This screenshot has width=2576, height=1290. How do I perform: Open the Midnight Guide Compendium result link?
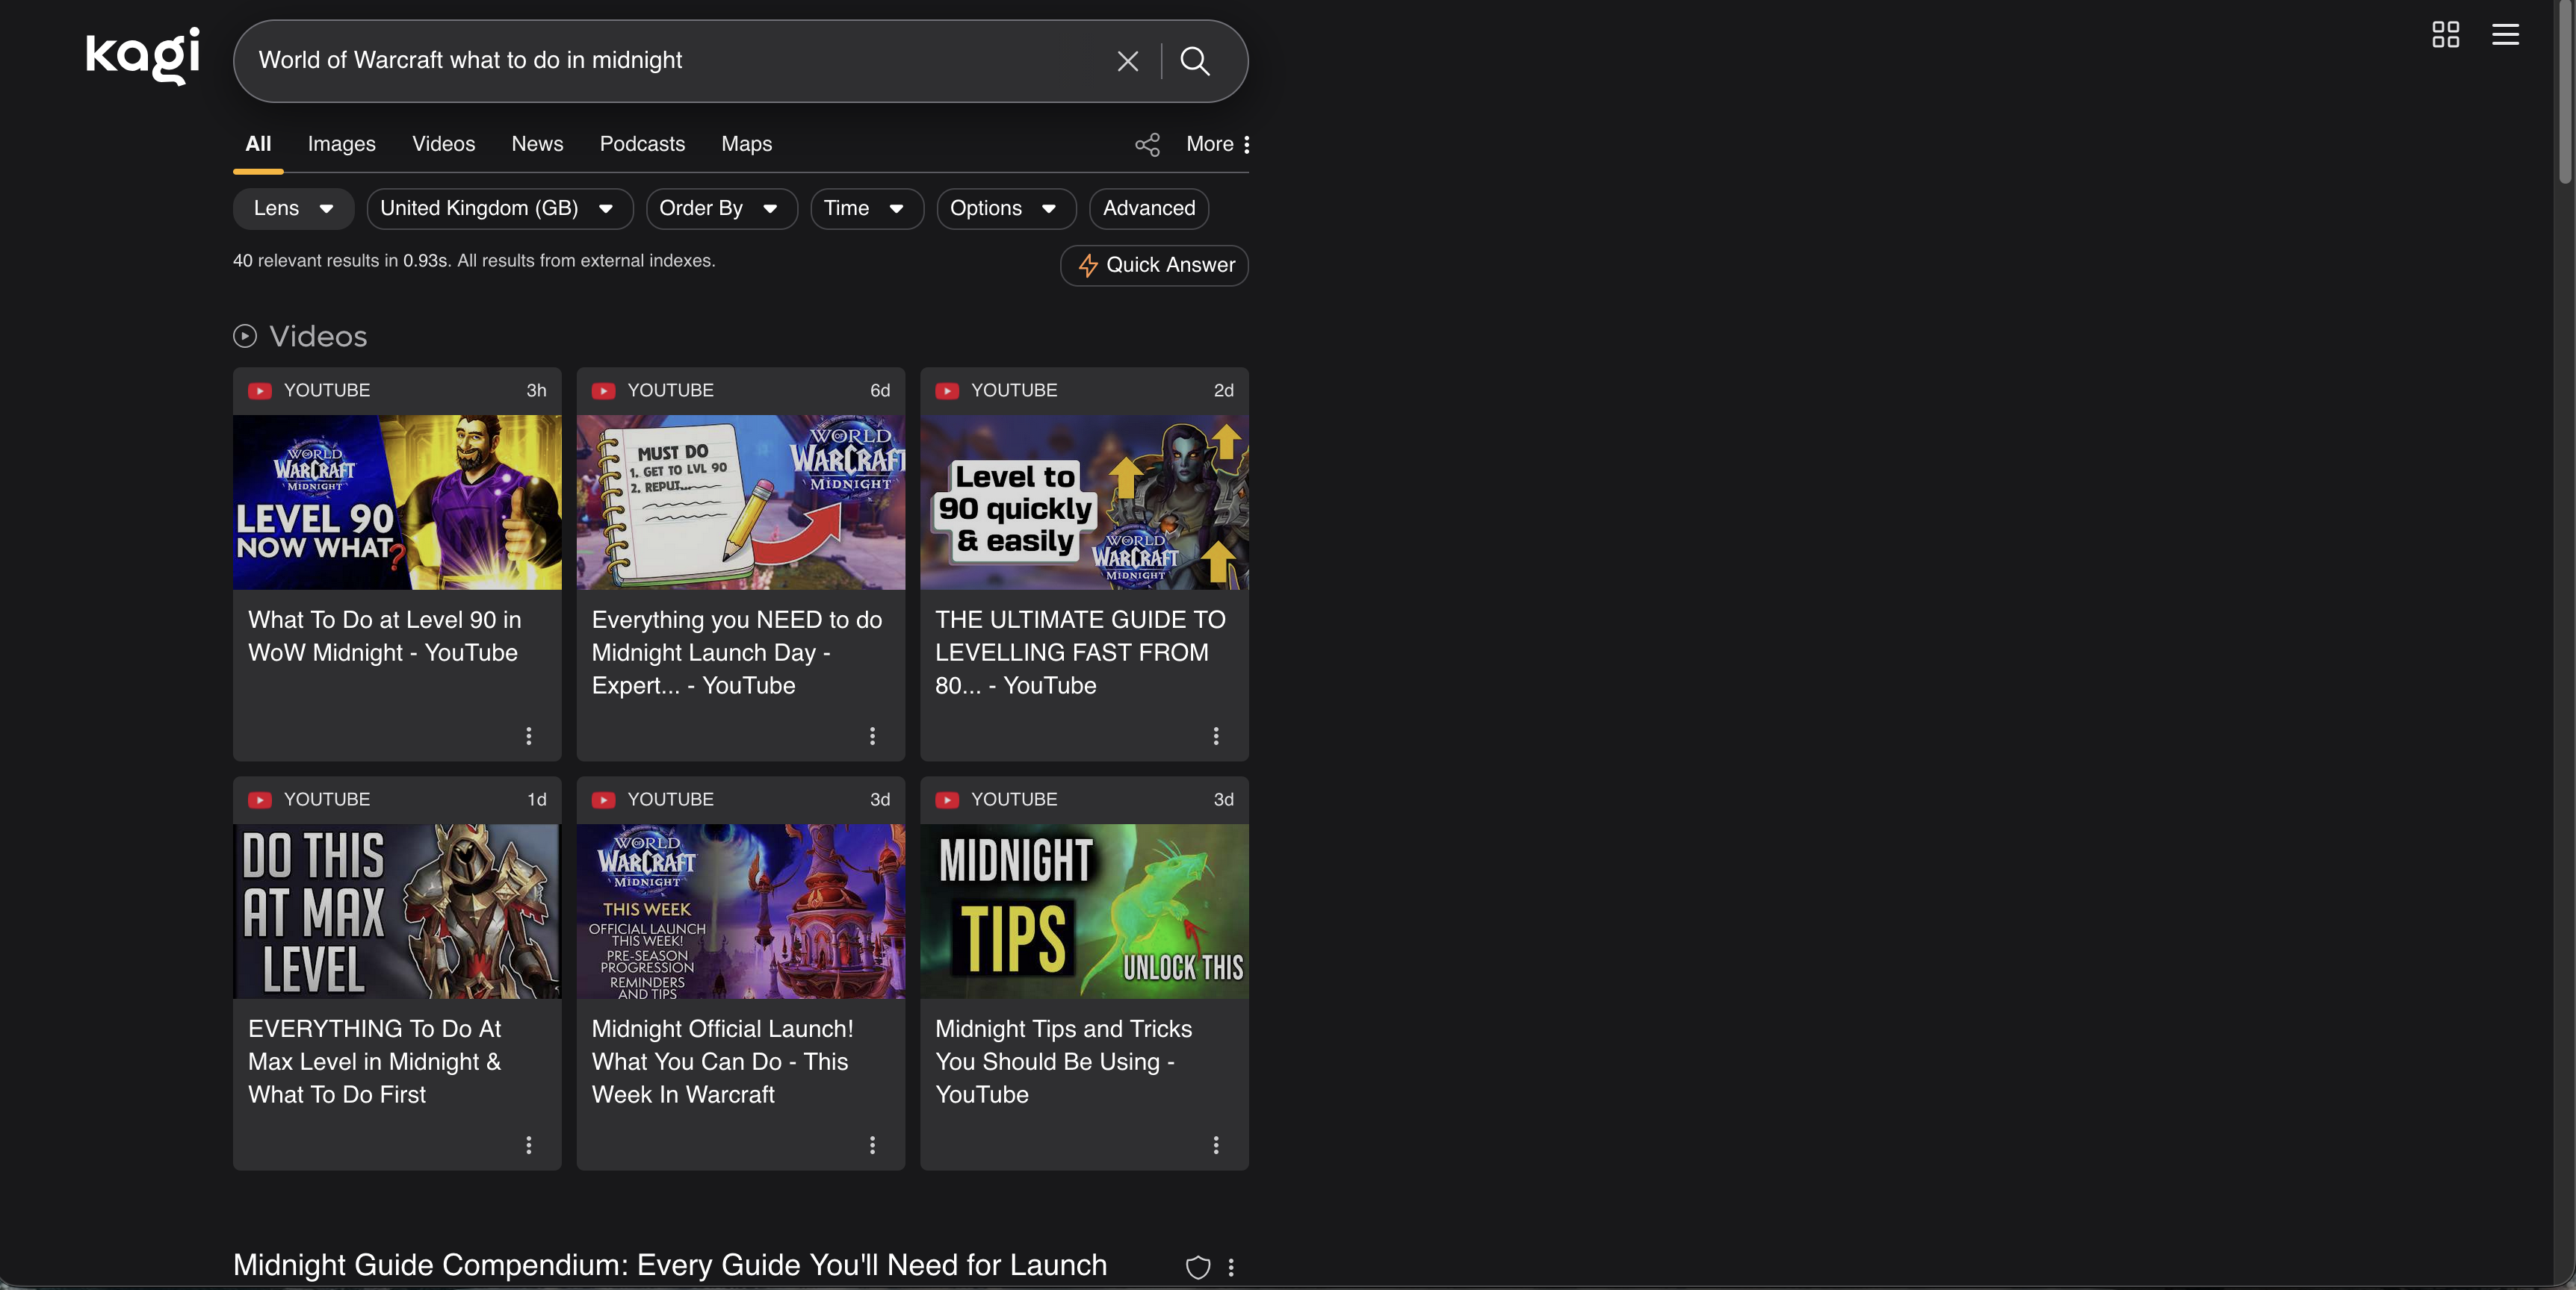(x=670, y=1265)
